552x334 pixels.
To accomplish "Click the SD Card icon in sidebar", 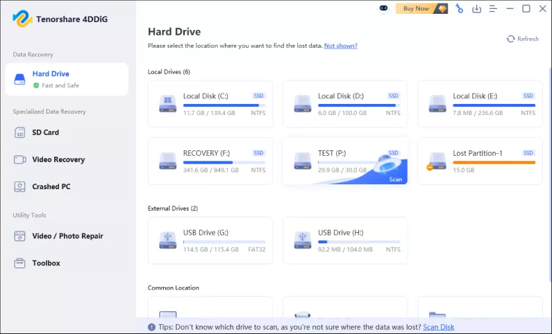I will (19, 133).
